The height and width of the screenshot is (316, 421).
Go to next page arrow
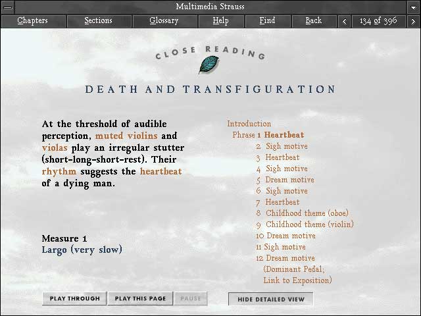point(413,21)
